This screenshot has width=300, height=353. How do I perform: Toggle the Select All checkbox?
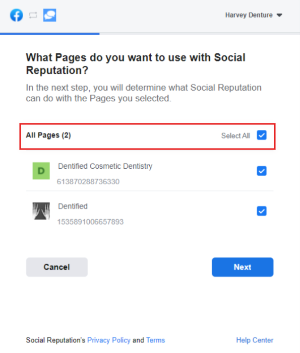[262, 135]
